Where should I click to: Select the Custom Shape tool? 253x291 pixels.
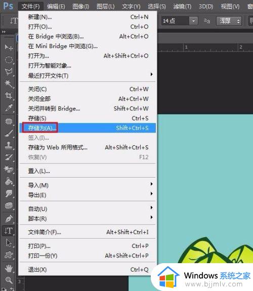9,255
